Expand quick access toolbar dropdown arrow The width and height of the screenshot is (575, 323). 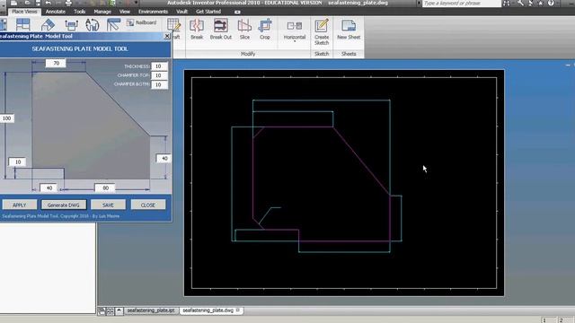pyautogui.click(x=136, y=3)
